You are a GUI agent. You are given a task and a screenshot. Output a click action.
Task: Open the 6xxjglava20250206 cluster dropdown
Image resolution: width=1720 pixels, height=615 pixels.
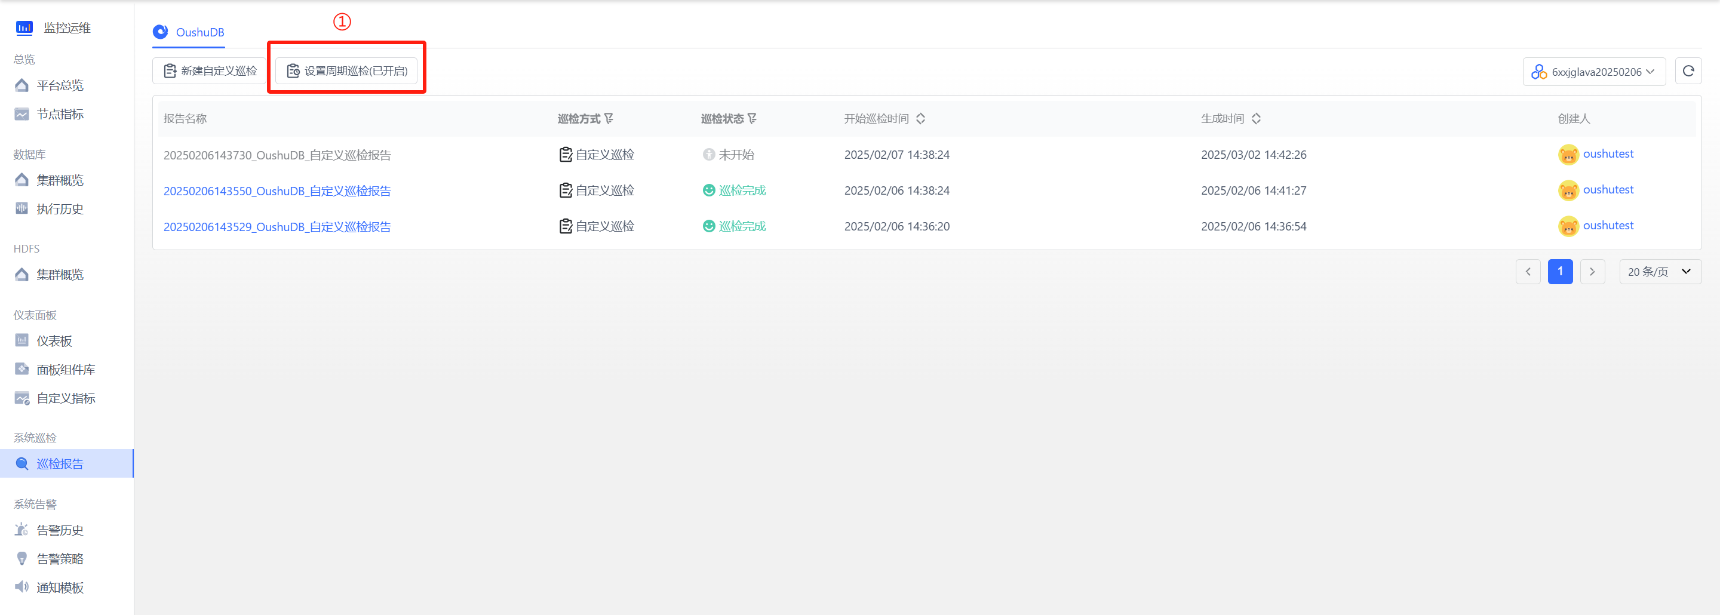(x=1594, y=72)
